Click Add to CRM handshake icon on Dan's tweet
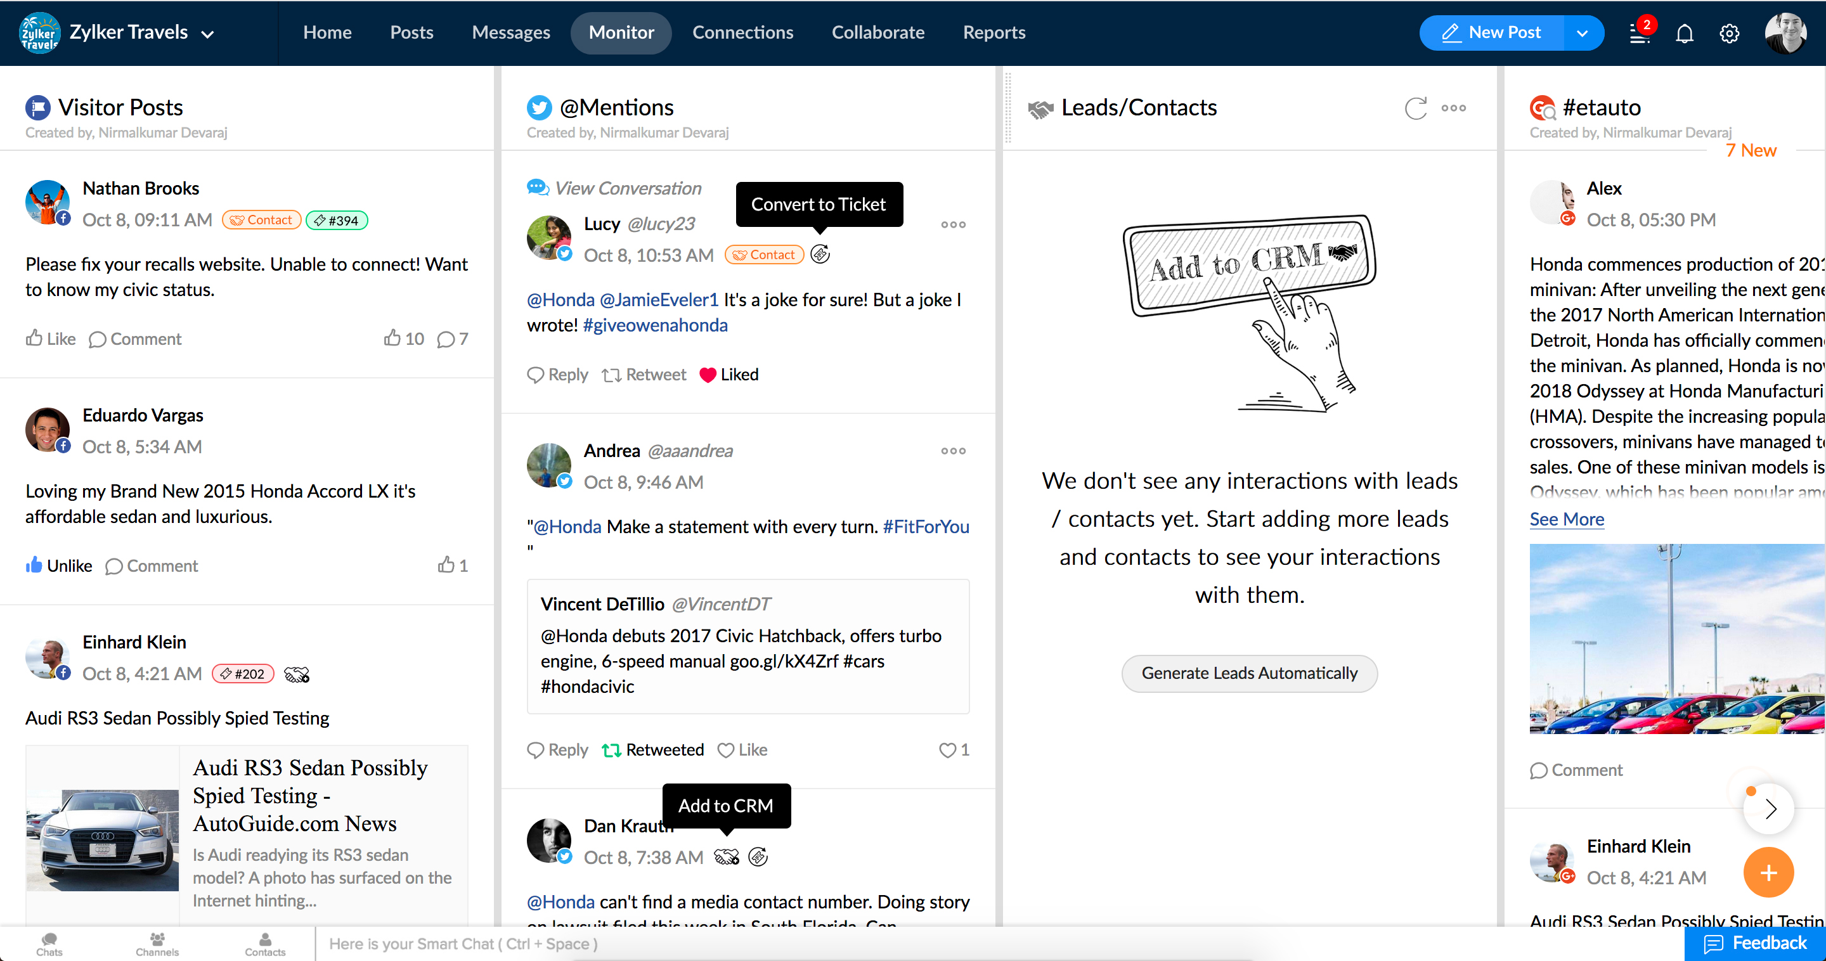Viewport: 1826px width, 961px height. (726, 857)
